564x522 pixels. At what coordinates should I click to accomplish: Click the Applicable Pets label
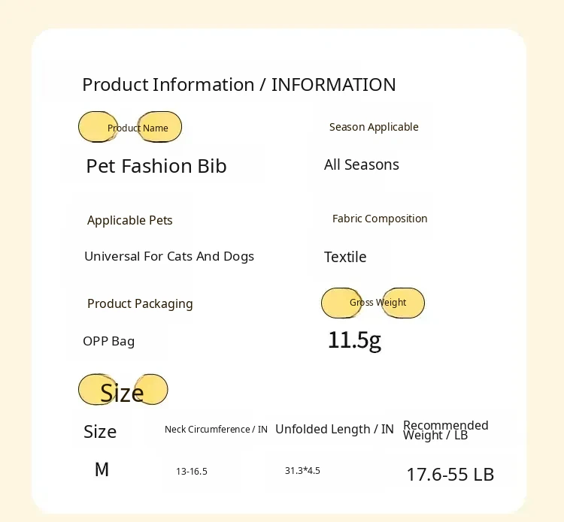(130, 220)
